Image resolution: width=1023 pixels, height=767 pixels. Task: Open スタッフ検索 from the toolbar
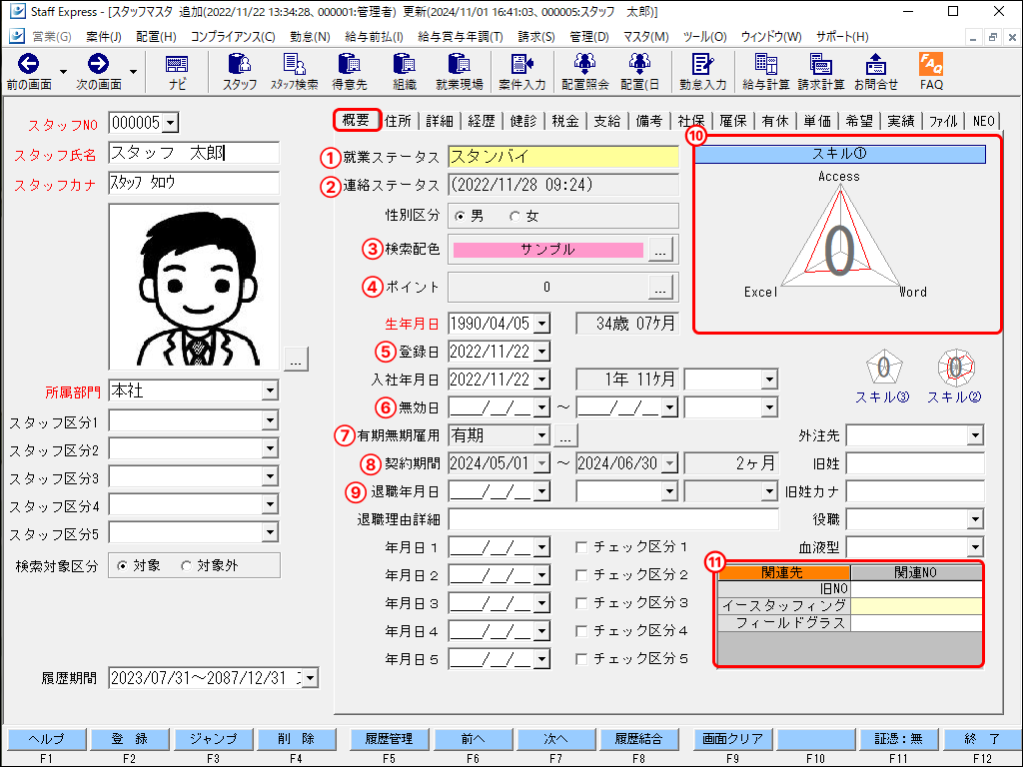(294, 72)
